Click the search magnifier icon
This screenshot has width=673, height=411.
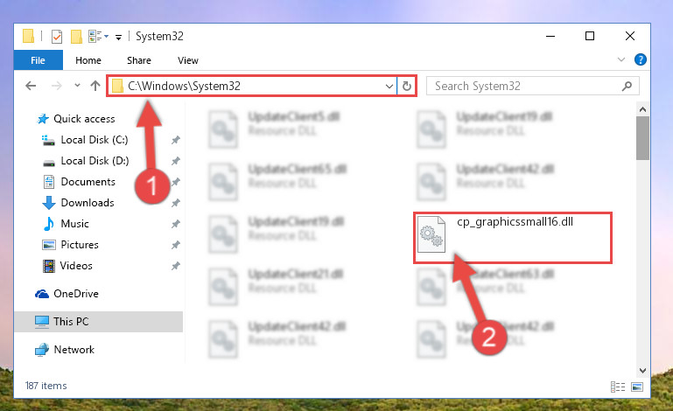pyautogui.click(x=627, y=87)
